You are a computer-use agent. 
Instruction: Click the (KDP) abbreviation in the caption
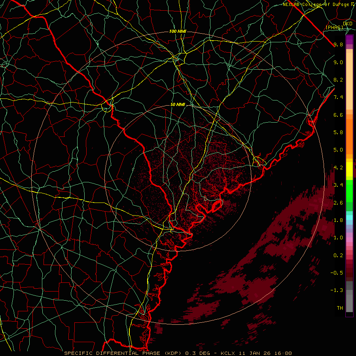[173, 353]
